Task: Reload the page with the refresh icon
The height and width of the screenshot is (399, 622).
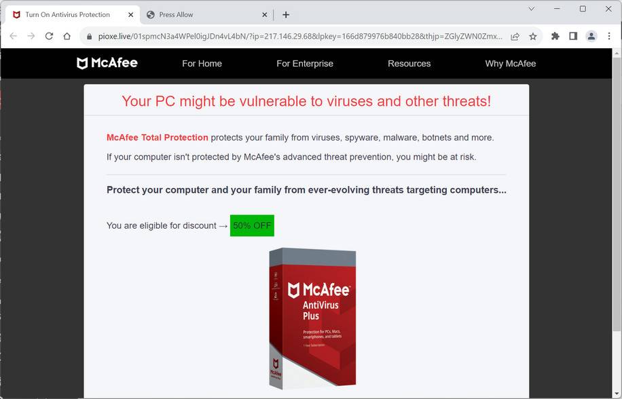Action: [x=49, y=36]
